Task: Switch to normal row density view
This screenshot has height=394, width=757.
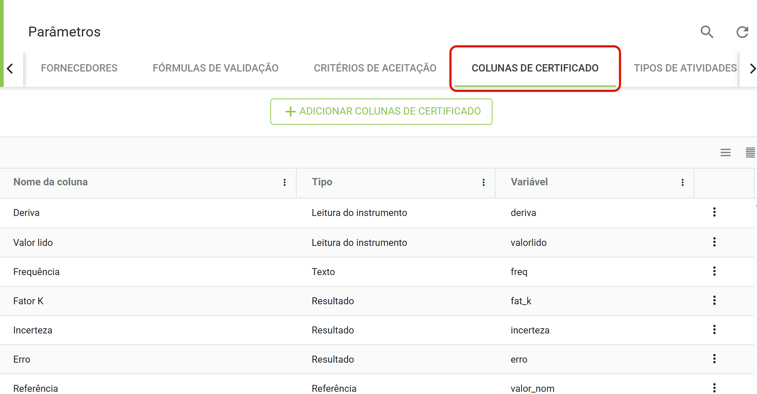Action: [726, 152]
